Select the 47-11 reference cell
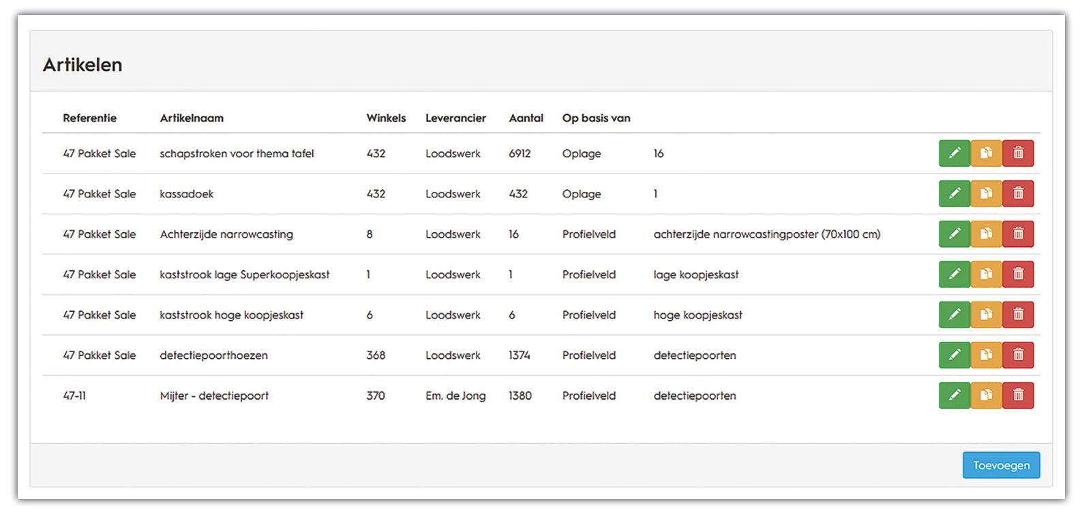1082x514 pixels. click(74, 396)
